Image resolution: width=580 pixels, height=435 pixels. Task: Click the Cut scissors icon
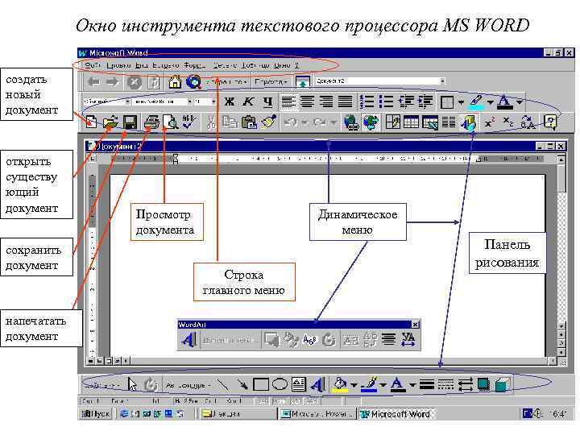pyautogui.click(x=211, y=122)
